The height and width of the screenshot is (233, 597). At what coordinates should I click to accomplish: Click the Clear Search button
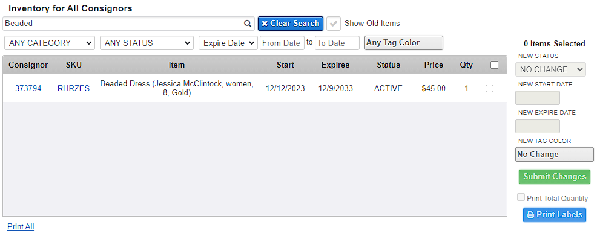[x=291, y=24]
